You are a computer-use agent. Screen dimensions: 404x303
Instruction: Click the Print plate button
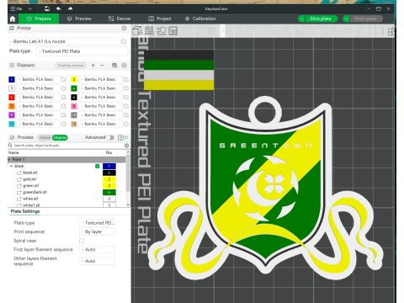coord(365,19)
